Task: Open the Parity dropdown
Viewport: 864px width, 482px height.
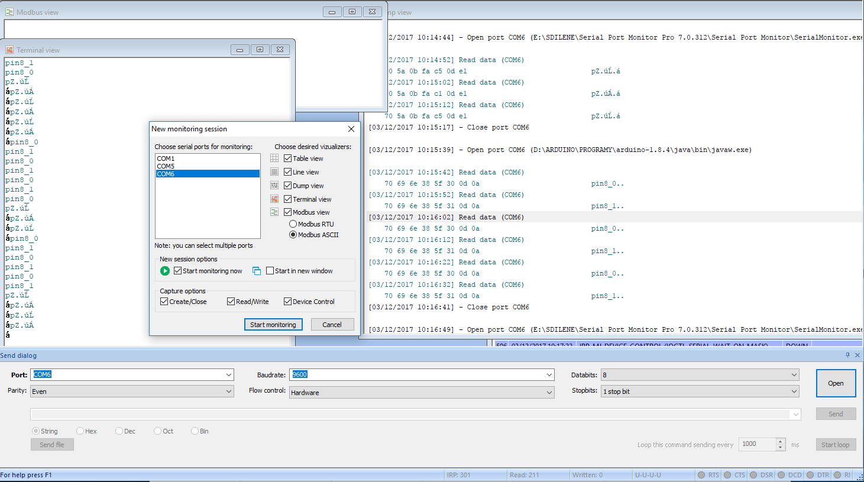Action: 229,392
